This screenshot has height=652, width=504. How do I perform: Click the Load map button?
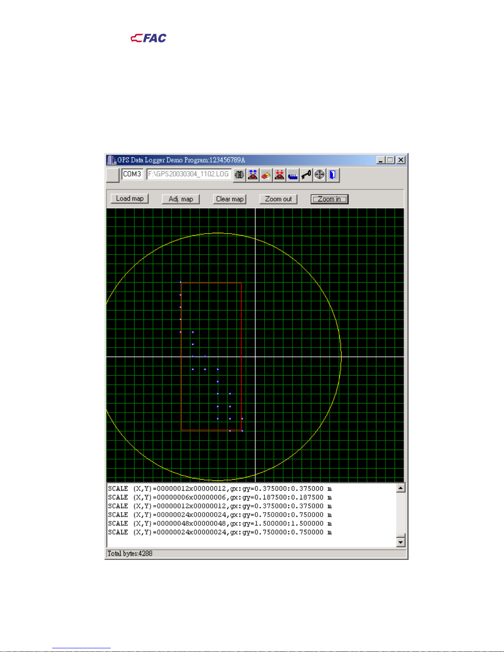(130, 199)
